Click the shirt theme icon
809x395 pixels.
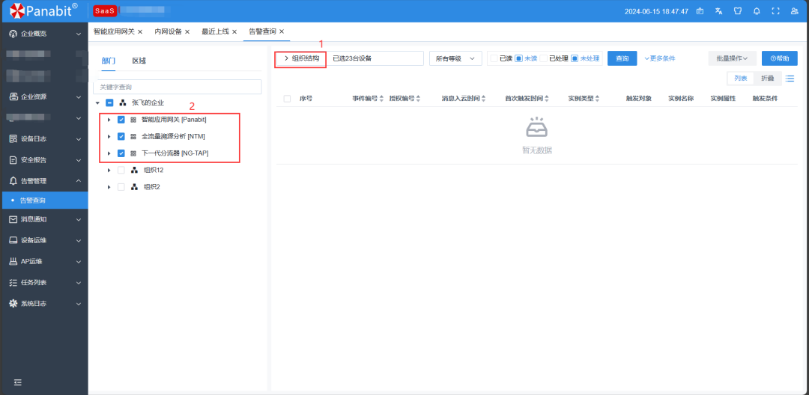coord(738,10)
